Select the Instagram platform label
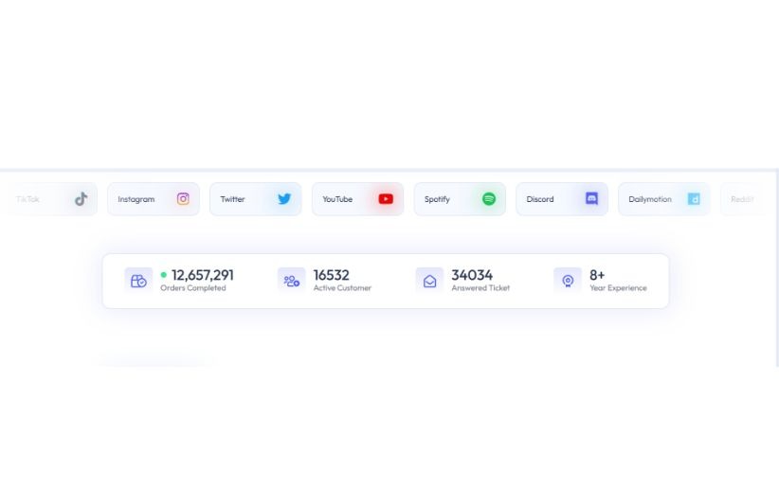 click(x=136, y=199)
